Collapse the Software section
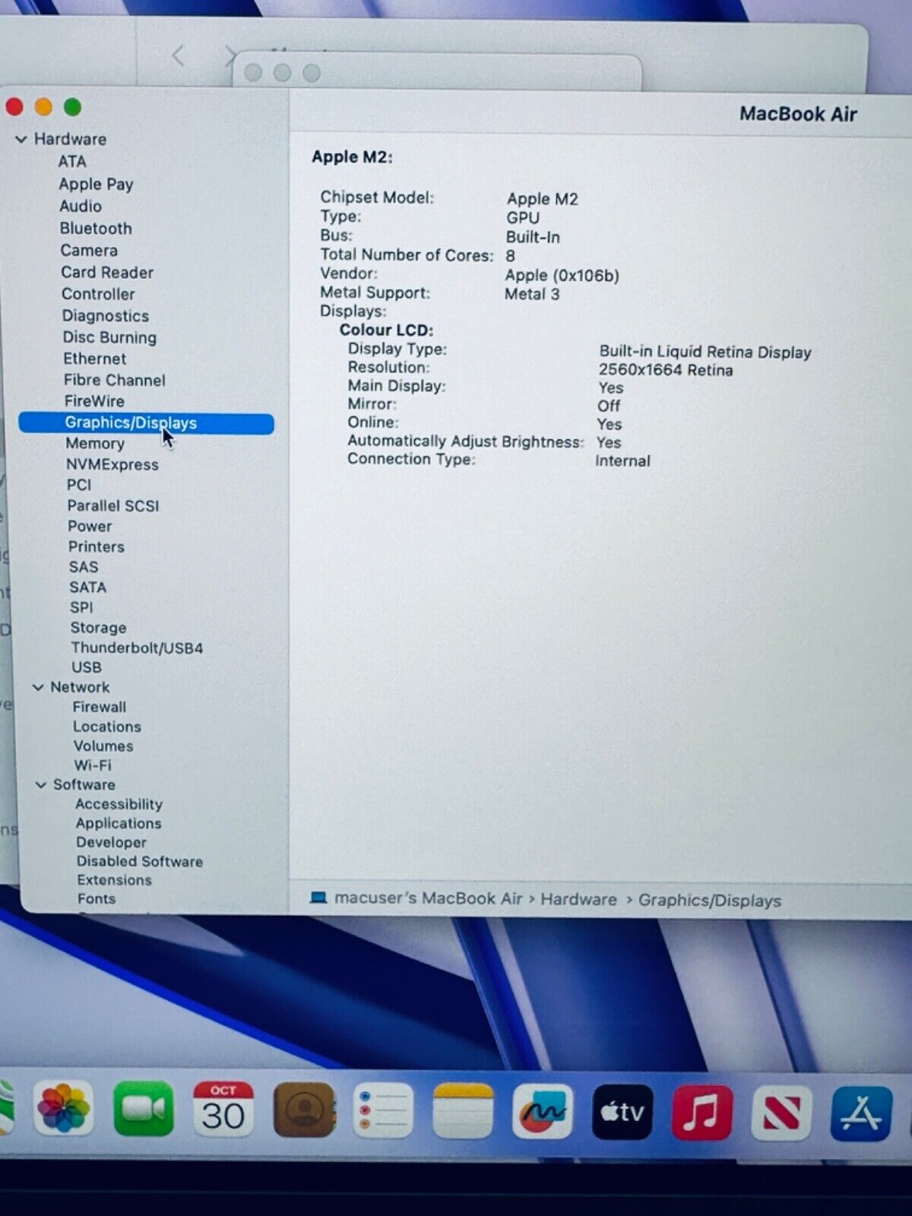Image resolution: width=912 pixels, height=1216 pixels. [x=41, y=784]
